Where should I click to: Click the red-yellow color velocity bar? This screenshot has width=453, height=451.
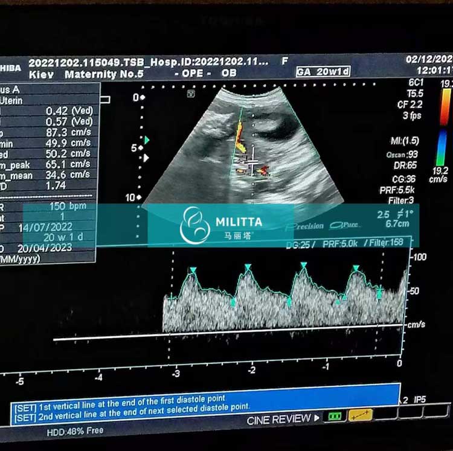click(x=446, y=107)
